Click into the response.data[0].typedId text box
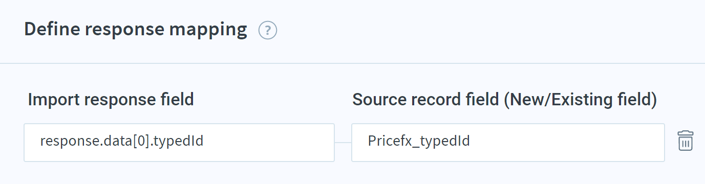 (x=179, y=142)
